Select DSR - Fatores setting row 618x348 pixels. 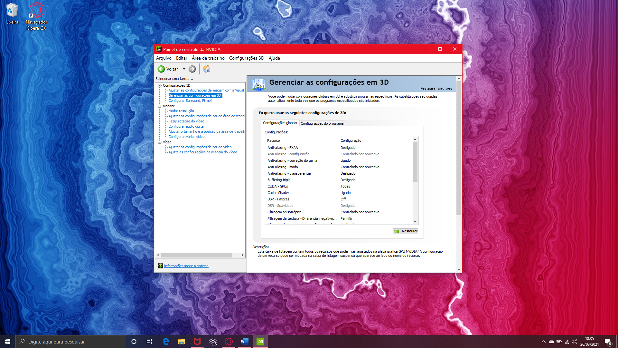[339, 199]
